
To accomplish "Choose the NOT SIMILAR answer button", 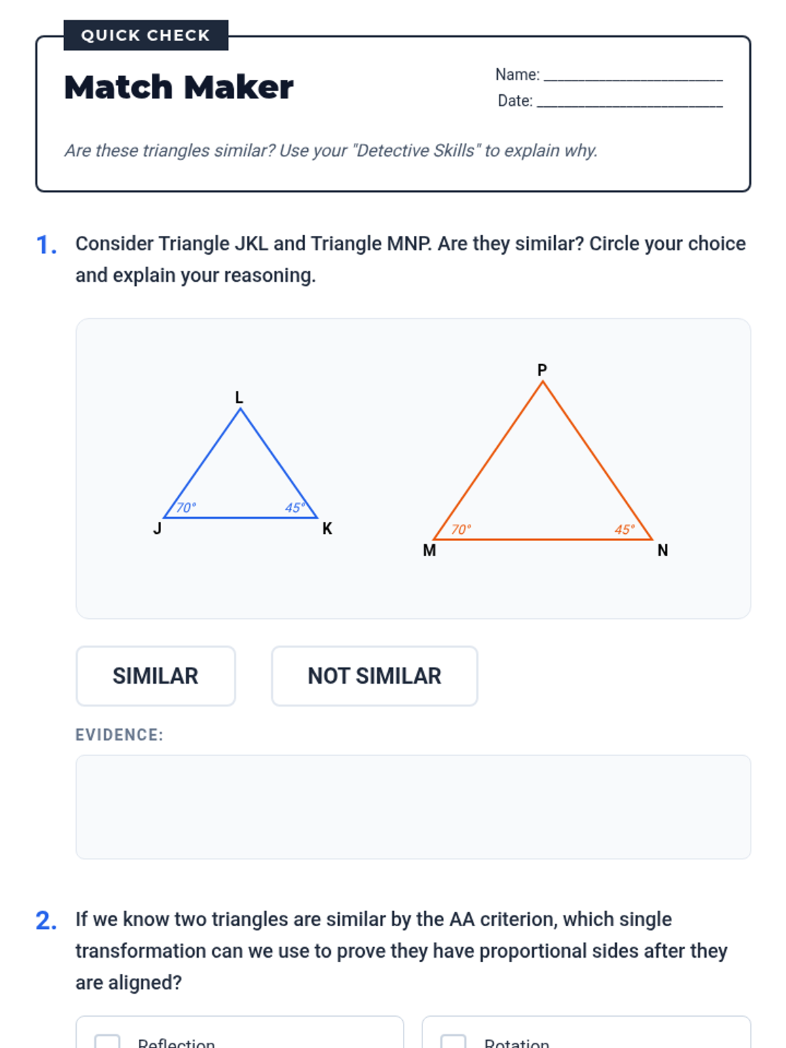I will tap(374, 676).
